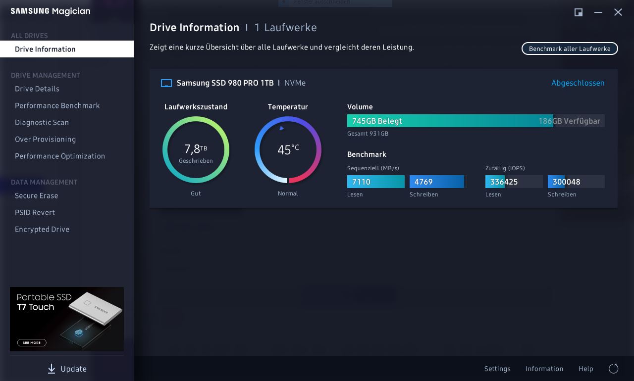Image resolution: width=634 pixels, height=381 pixels.
Task: Click the Portable SSD T7 Touch banner
Action: pos(67,319)
